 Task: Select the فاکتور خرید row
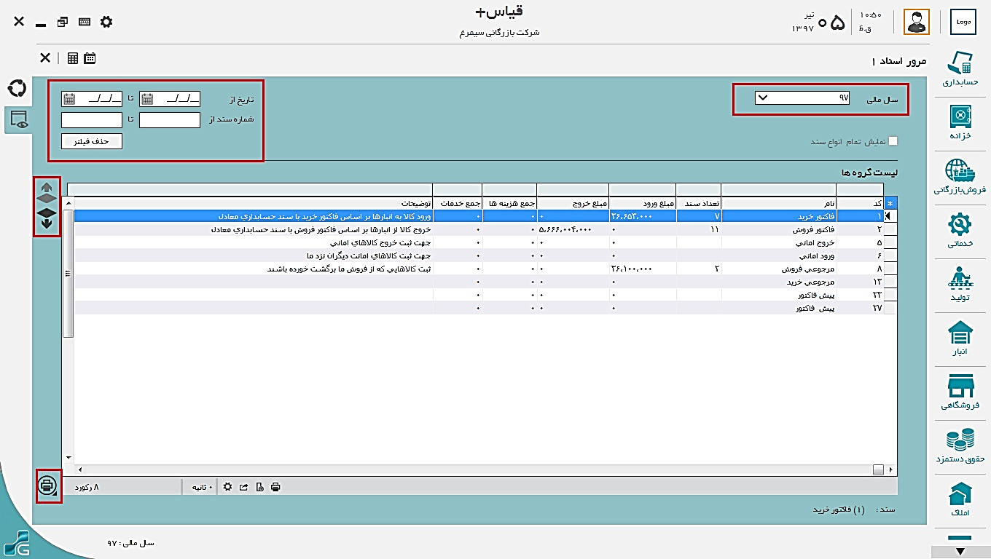tap(479, 216)
